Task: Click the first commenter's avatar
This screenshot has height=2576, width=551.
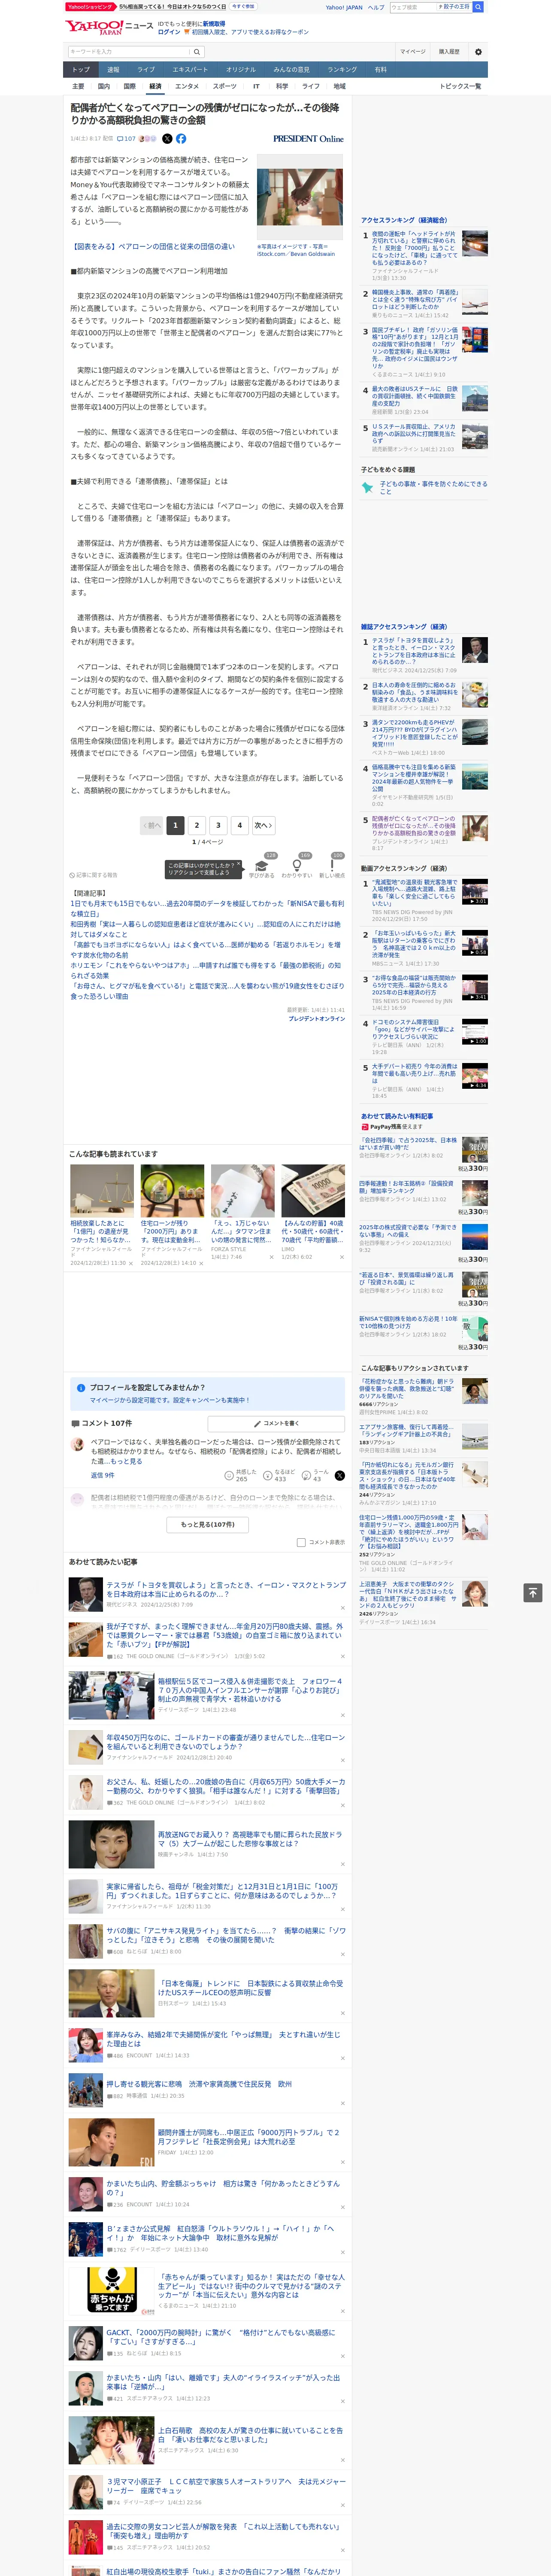Action: [x=77, y=1444]
